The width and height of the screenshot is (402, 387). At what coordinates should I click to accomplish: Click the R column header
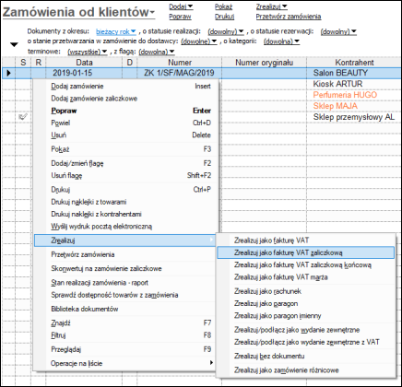[x=39, y=63]
